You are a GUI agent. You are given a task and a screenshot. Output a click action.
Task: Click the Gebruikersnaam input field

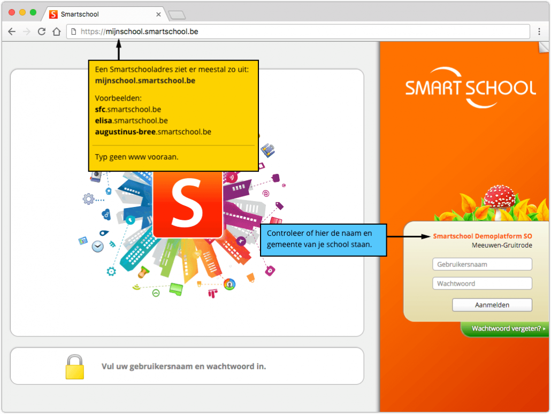pyautogui.click(x=481, y=264)
